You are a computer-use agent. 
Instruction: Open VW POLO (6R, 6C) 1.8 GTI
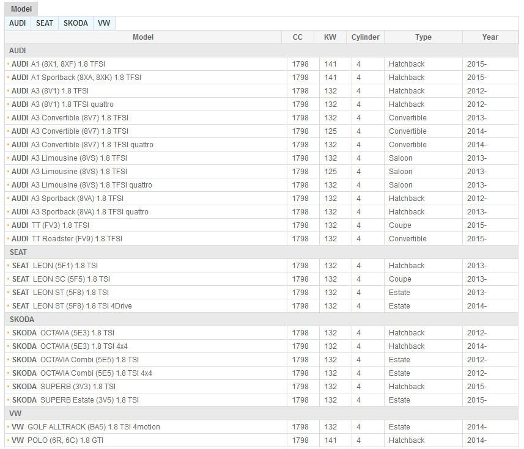coord(57,440)
